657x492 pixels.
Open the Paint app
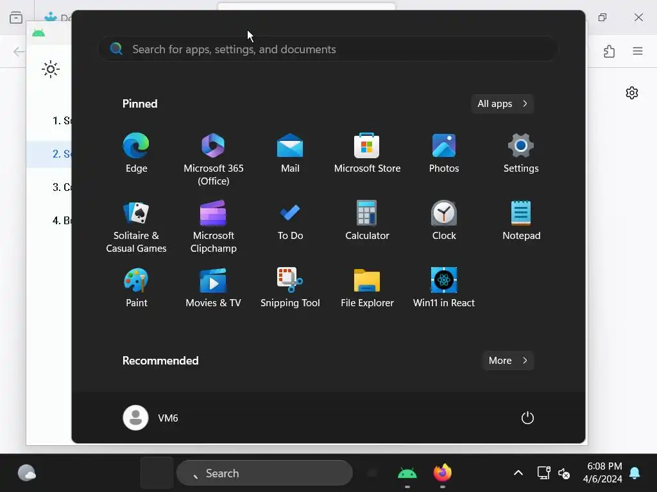(x=136, y=288)
